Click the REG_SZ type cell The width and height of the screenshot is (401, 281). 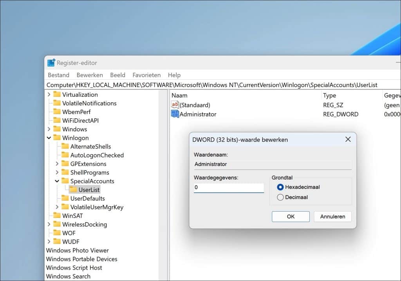(x=333, y=105)
